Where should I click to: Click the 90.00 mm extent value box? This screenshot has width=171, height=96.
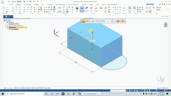(x=92, y=41)
